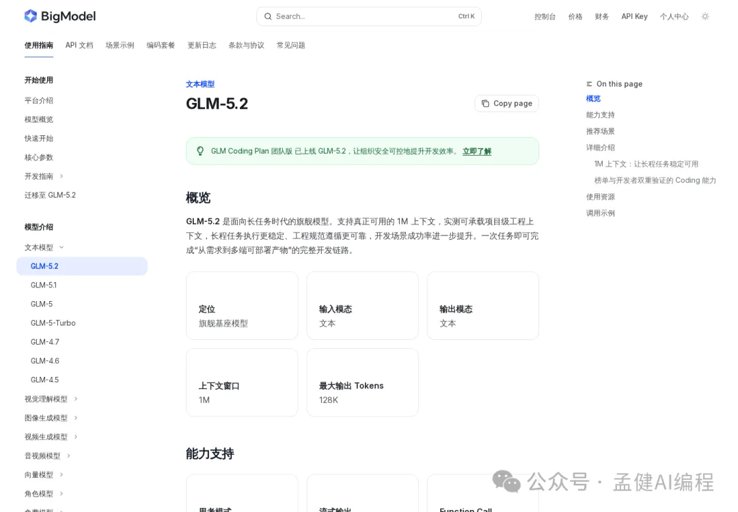This screenshot has height=512, width=738.
Task: Click the 概览 section heading
Action: [x=198, y=198]
